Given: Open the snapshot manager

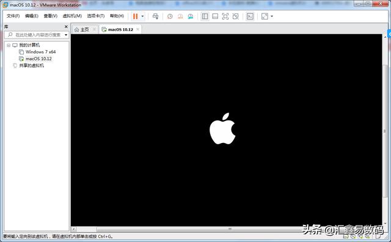Looking at the screenshot, I should 191,16.
